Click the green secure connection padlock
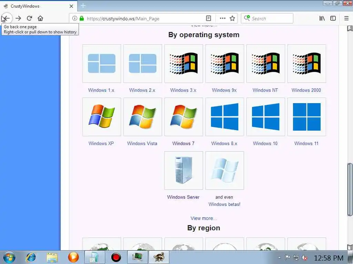This screenshot has height=264, width=353. [x=82, y=19]
